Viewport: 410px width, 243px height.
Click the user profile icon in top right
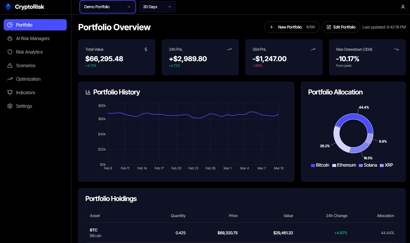tap(403, 7)
